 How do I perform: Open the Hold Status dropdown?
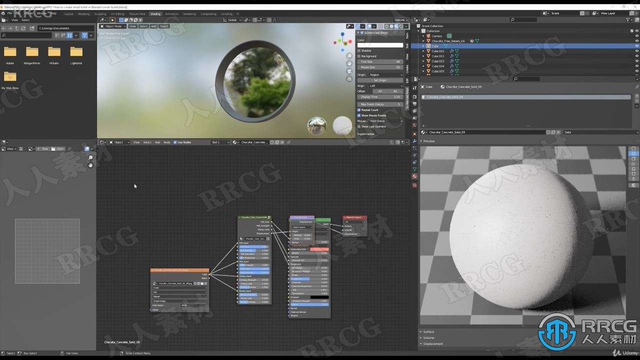pos(386,121)
